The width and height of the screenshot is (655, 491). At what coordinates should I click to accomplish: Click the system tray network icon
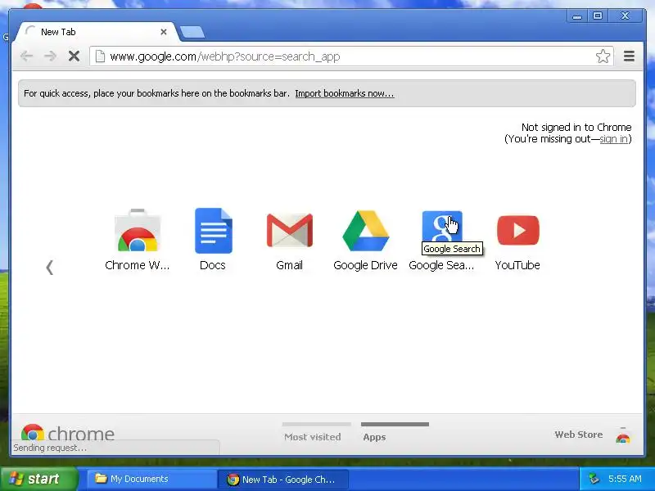594,479
